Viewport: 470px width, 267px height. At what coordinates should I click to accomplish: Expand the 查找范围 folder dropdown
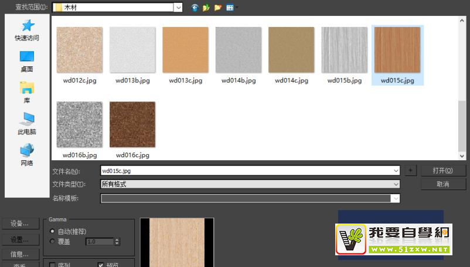[x=178, y=8]
